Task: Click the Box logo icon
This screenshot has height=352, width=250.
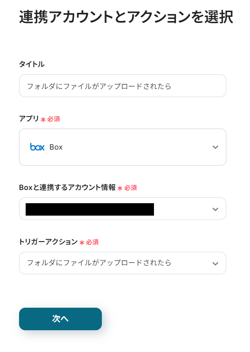Action: tap(37, 147)
